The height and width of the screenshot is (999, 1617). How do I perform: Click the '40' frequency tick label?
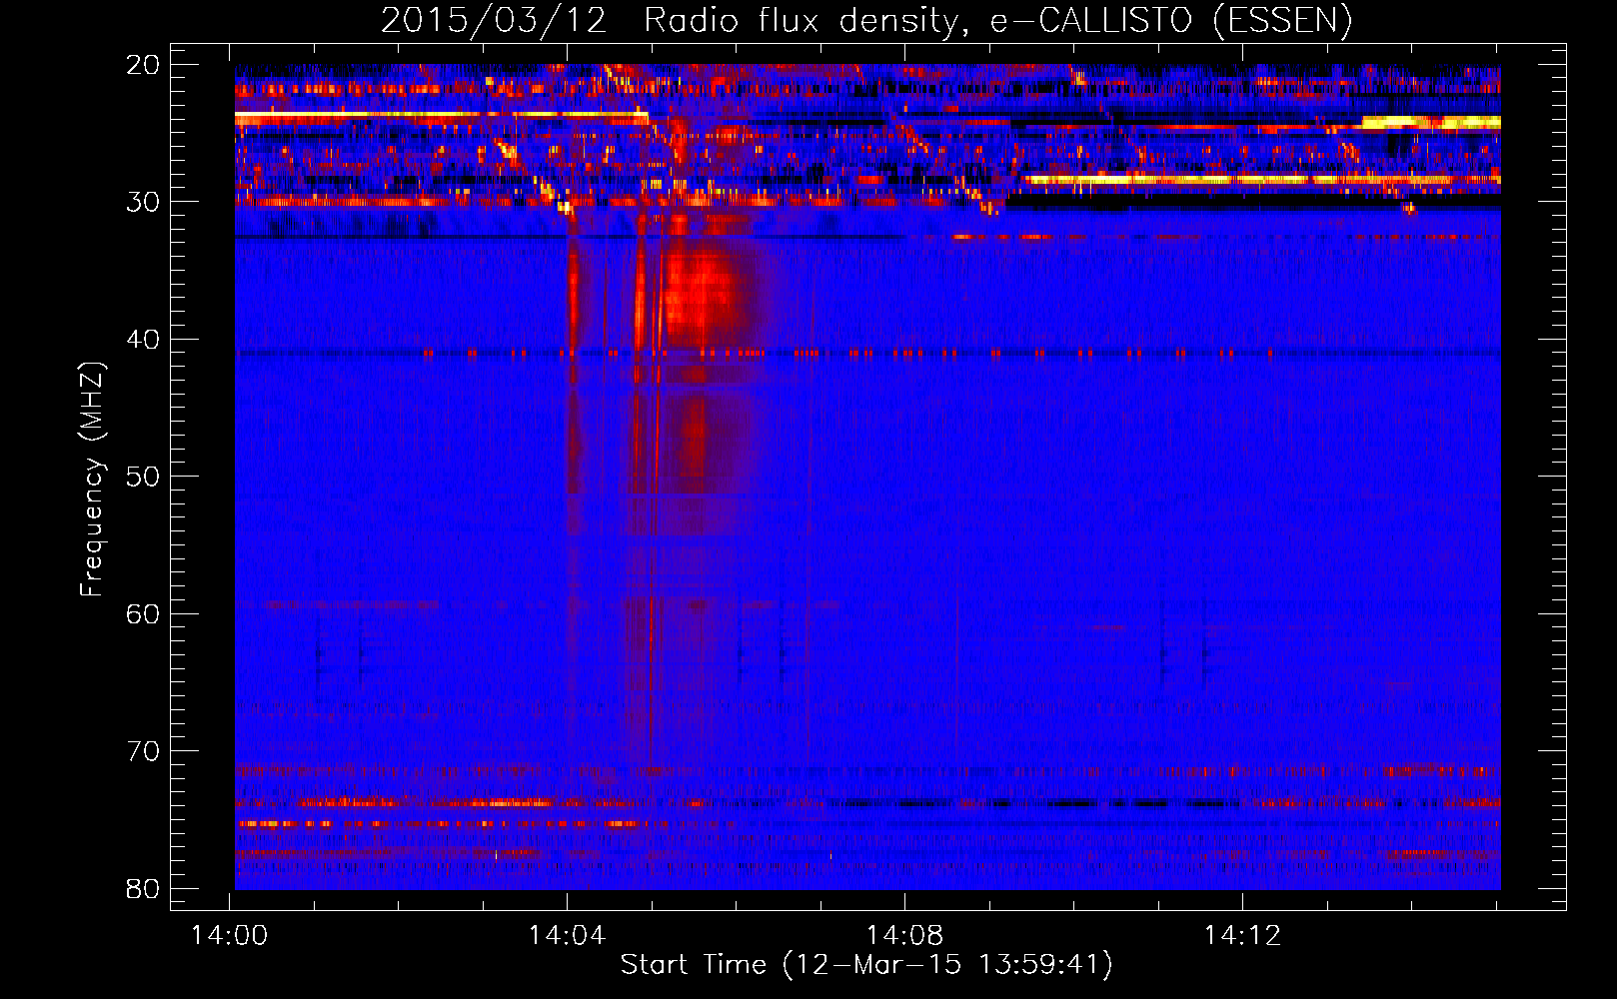(x=143, y=340)
